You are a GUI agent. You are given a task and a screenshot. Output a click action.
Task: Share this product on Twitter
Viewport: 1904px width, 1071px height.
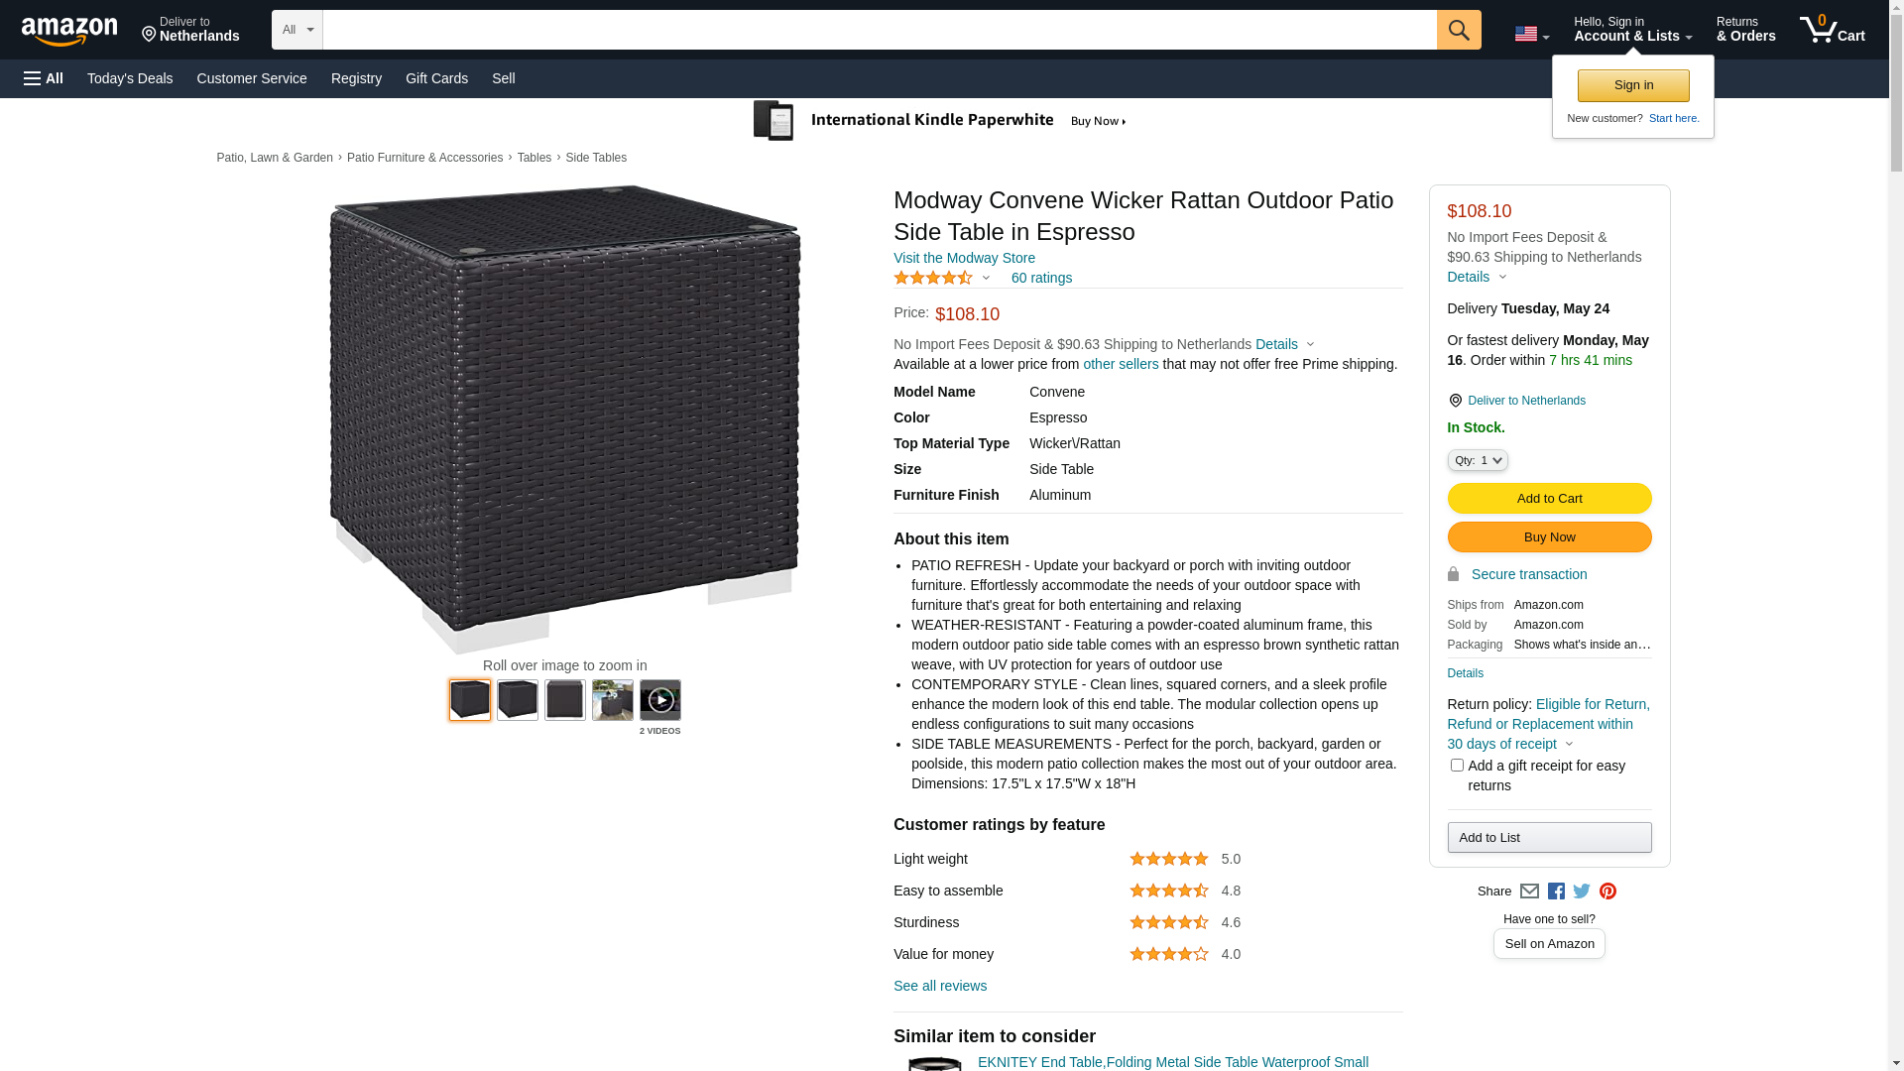pos(1582,892)
